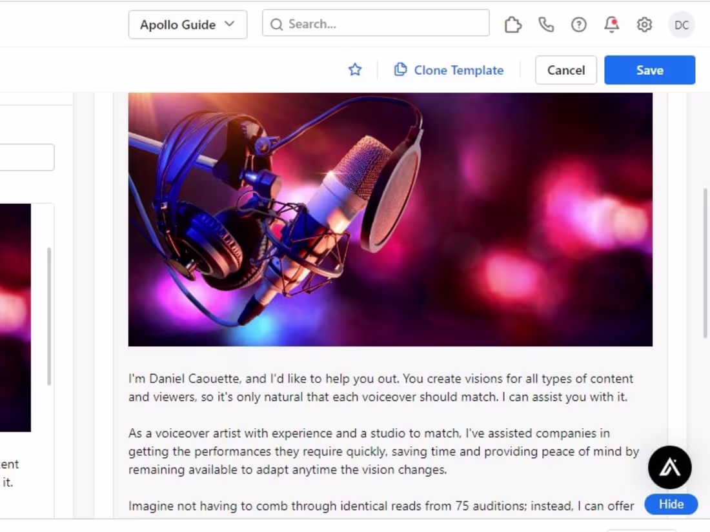The image size is (710, 532).
Task: Click the sidebar preview thumbnail
Action: [15, 316]
